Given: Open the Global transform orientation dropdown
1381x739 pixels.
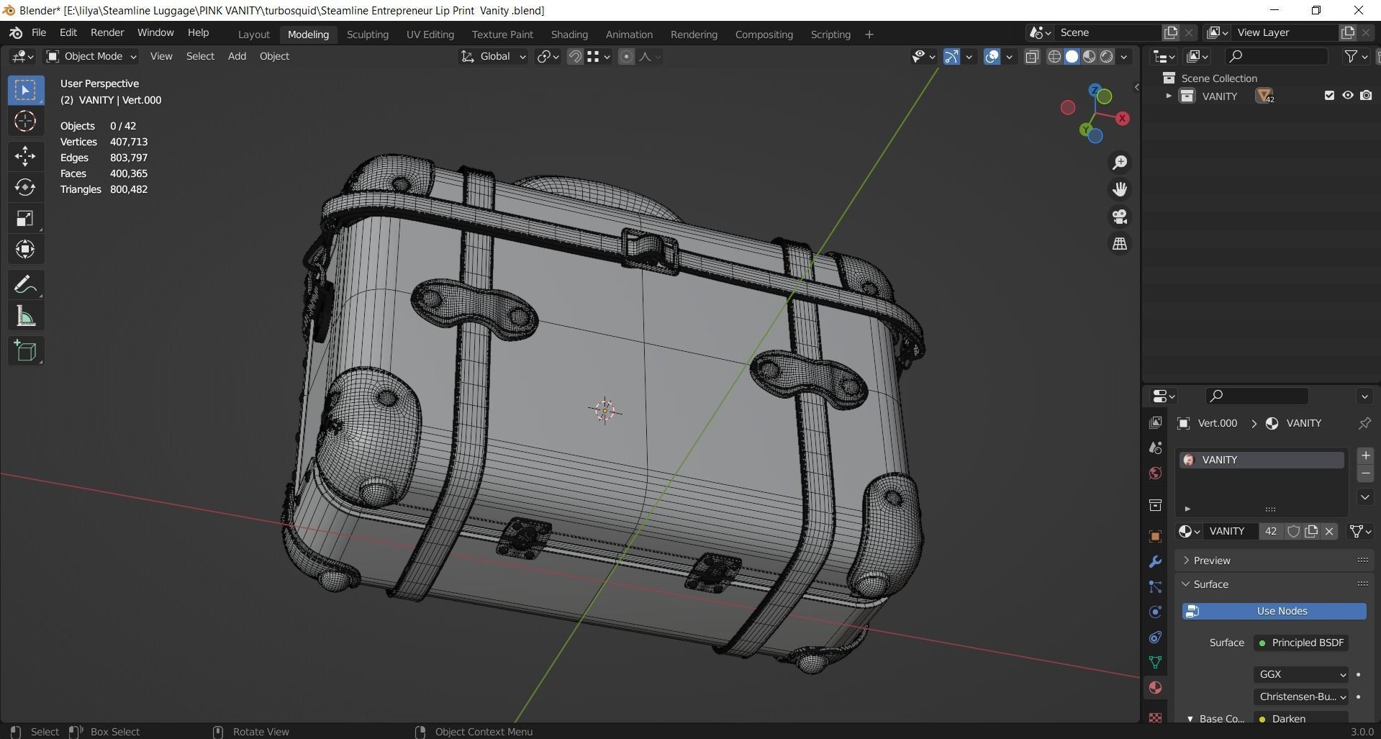Looking at the screenshot, I should (493, 56).
